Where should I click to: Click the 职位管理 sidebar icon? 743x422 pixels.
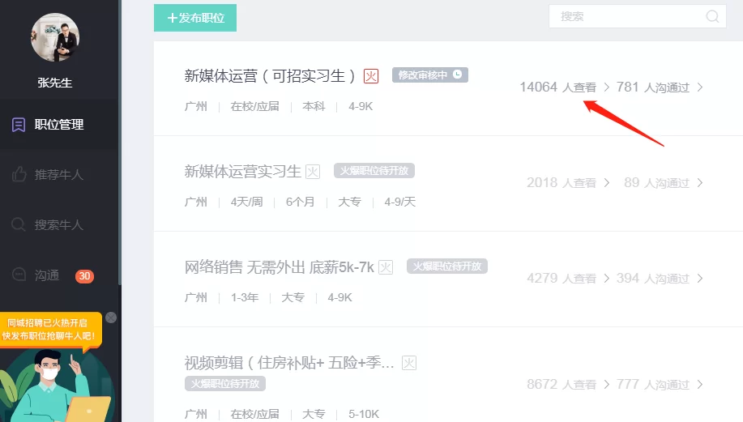[x=18, y=125]
